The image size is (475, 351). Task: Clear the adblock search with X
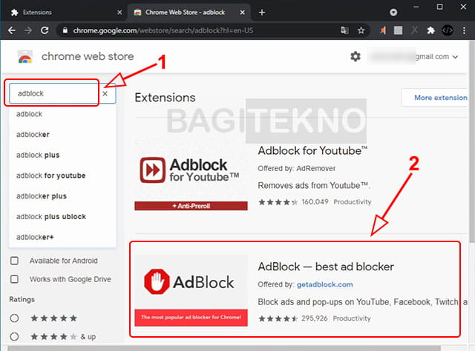105,94
